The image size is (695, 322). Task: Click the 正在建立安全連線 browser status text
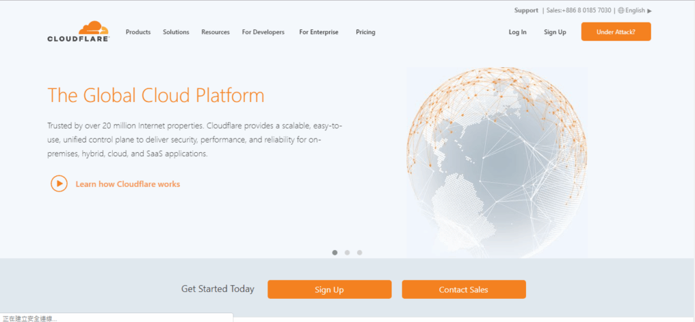30,319
